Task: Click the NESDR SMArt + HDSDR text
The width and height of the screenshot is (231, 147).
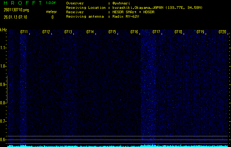Action: pos(133,12)
